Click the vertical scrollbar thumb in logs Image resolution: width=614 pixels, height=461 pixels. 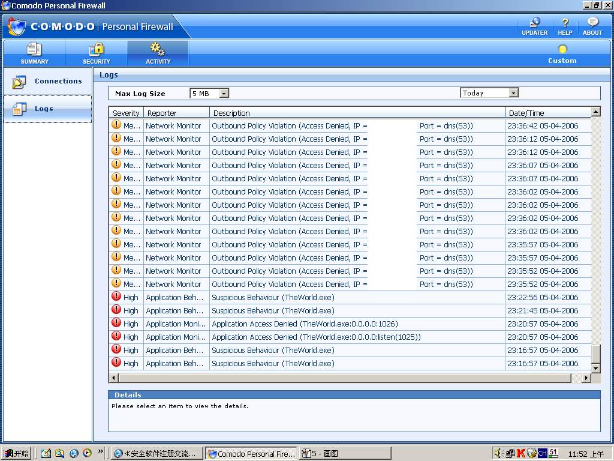point(595,354)
